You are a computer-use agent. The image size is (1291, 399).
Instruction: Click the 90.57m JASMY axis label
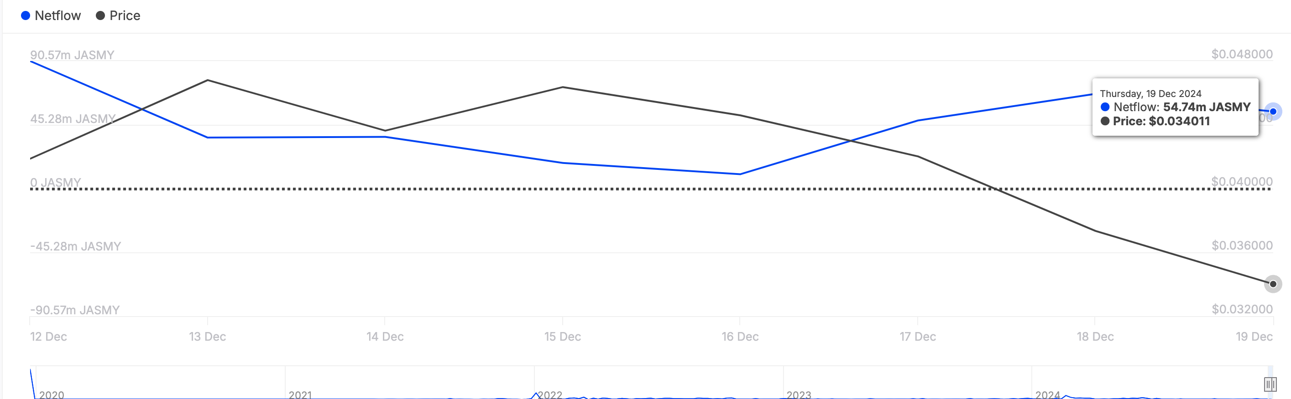coord(72,55)
